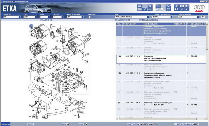The width and height of the screenshot is (209, 126).
Task: Click the GKB label in the status bar
Action: (x=81, y=124)
